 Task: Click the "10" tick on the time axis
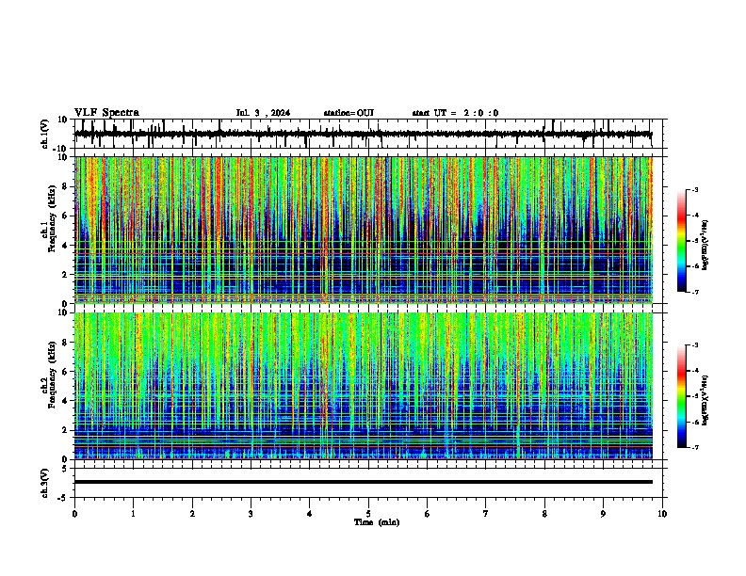tap(662, 514)
